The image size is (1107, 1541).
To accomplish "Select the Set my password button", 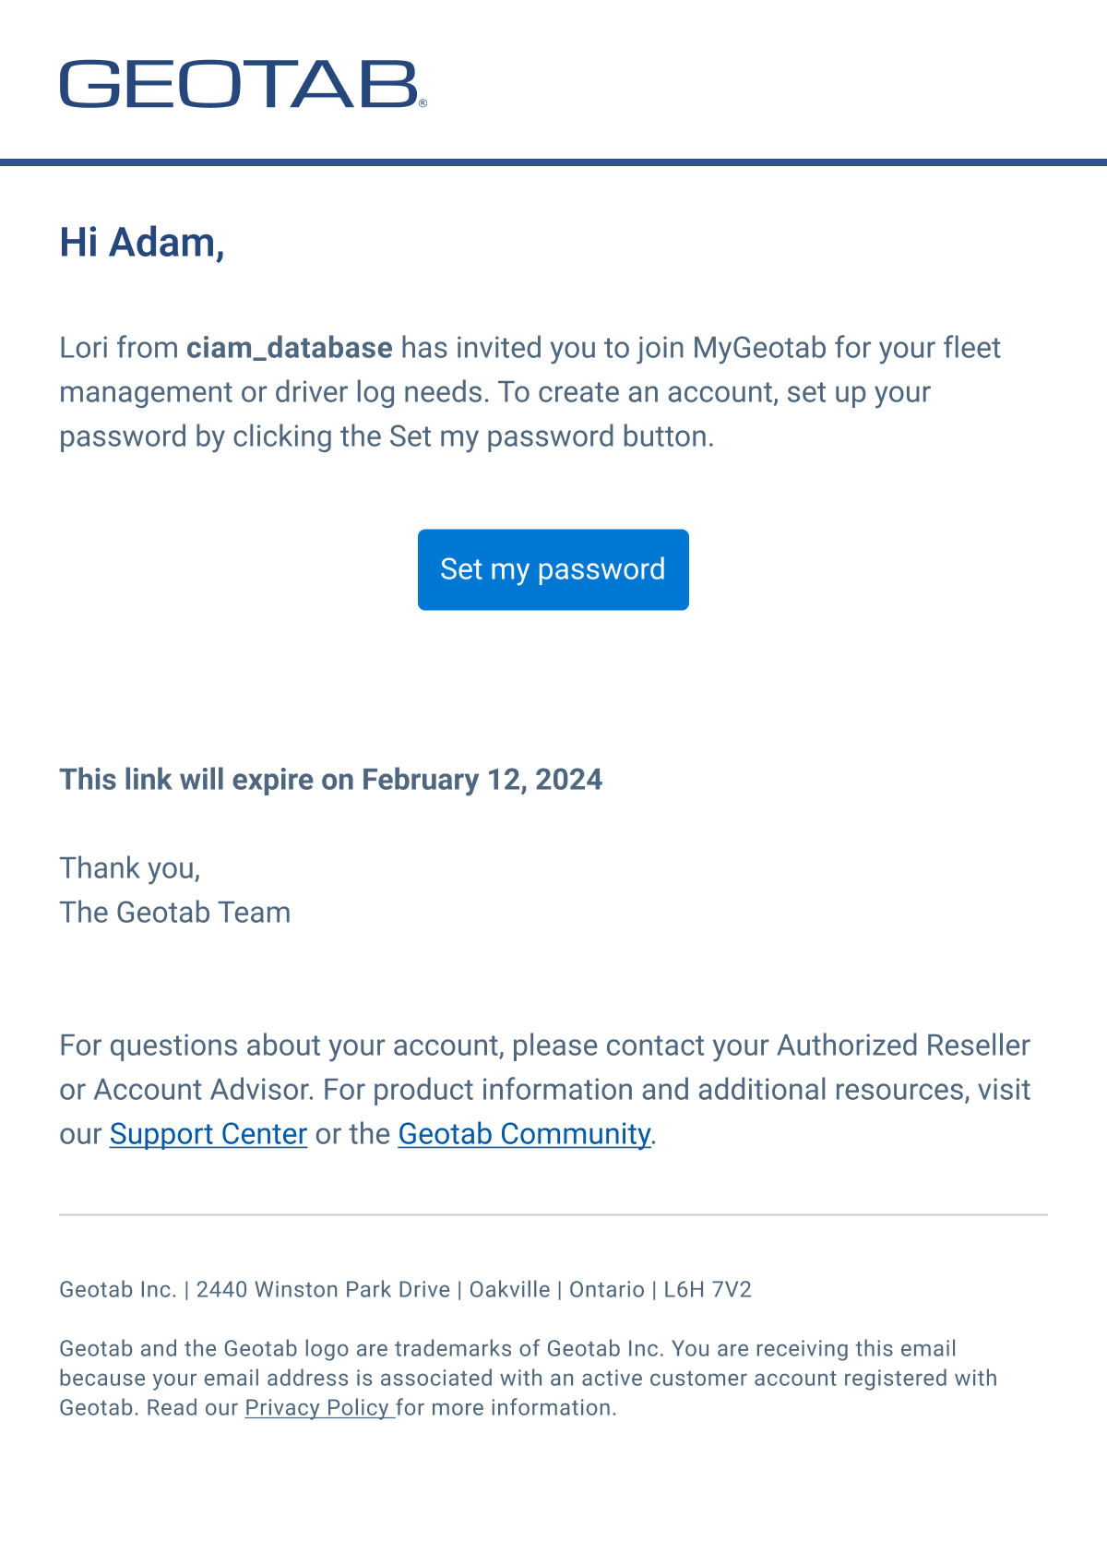I will (553, 569).
